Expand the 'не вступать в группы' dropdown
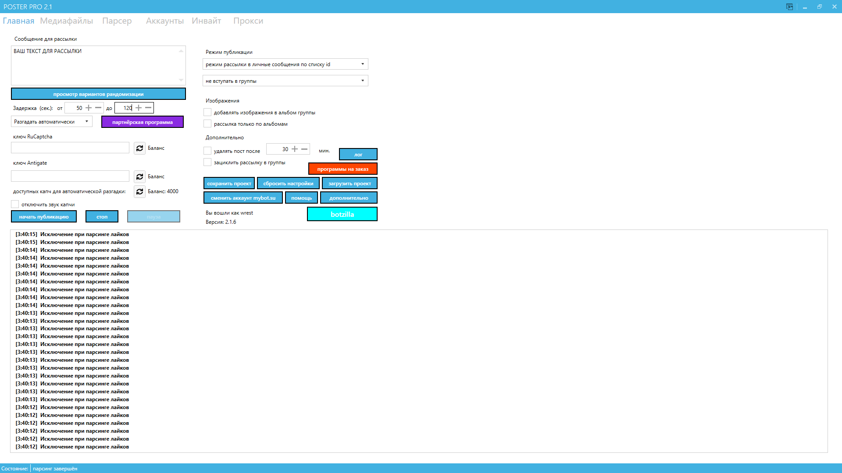This screenshot has height=473, width=842. pyautogui.click(x=285, y=81)
